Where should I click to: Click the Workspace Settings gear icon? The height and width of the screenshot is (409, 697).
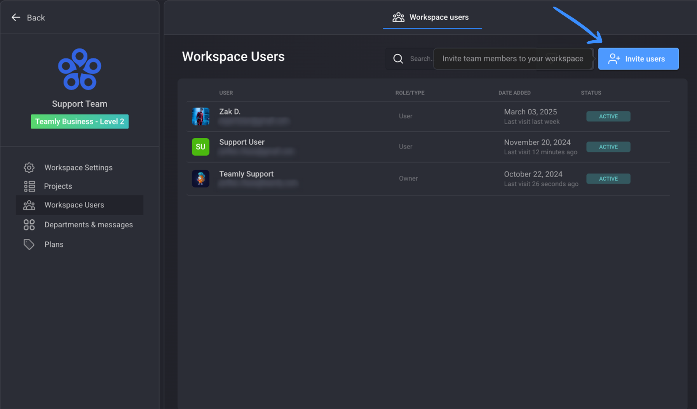(29, 167)
